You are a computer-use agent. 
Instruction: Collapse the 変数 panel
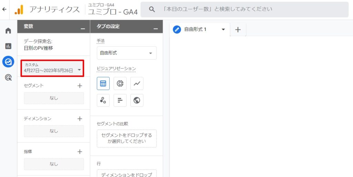[x=83, y=27]
